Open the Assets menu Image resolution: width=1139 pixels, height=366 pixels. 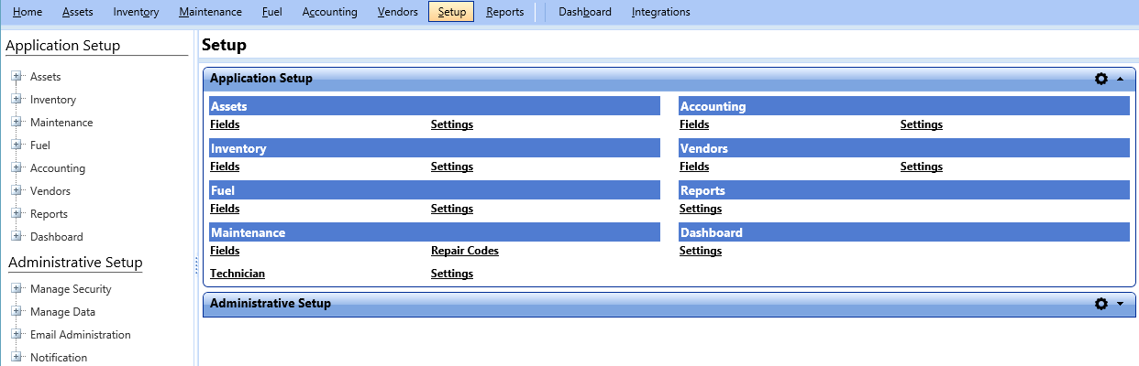[x=78, y=12]
